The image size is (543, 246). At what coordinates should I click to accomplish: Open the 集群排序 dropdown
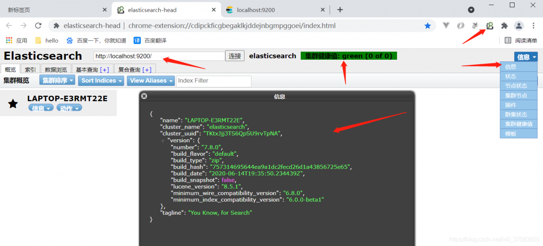(57, 80)
